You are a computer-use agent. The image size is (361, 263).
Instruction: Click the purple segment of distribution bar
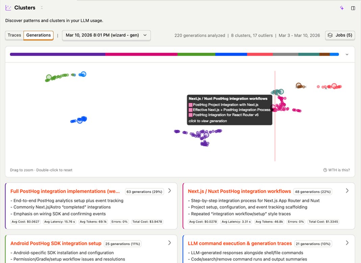point(57,54)
